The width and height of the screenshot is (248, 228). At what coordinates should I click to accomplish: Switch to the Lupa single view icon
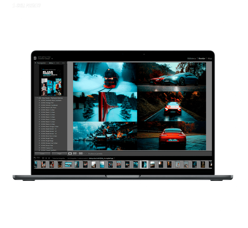click(70, 154)
